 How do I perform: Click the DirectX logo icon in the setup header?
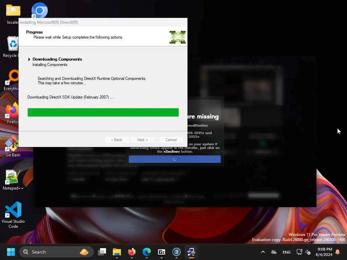pos(178,37)
